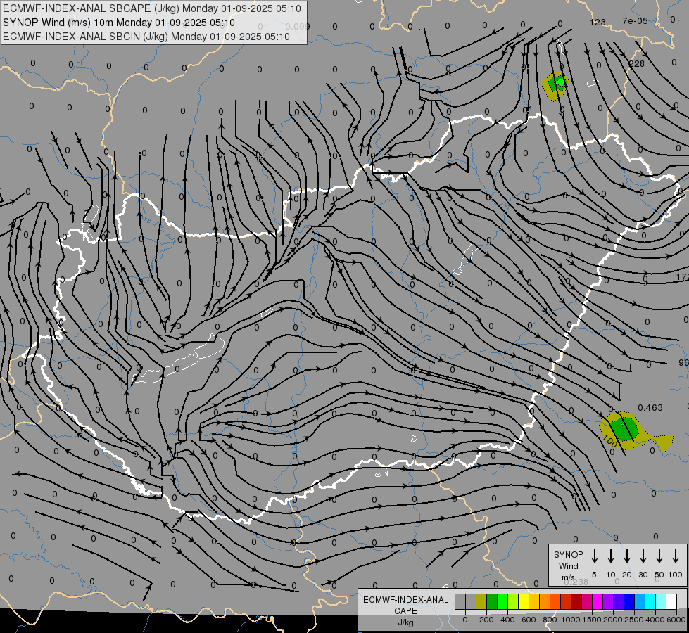
Task: Click the '0.238' value under wind legend
Action: 576,582
